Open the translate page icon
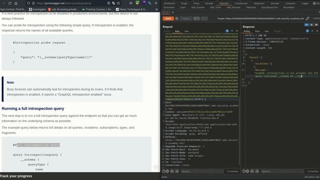The height and width of the screenshot is (180, 320). click(x=113, y=3)
